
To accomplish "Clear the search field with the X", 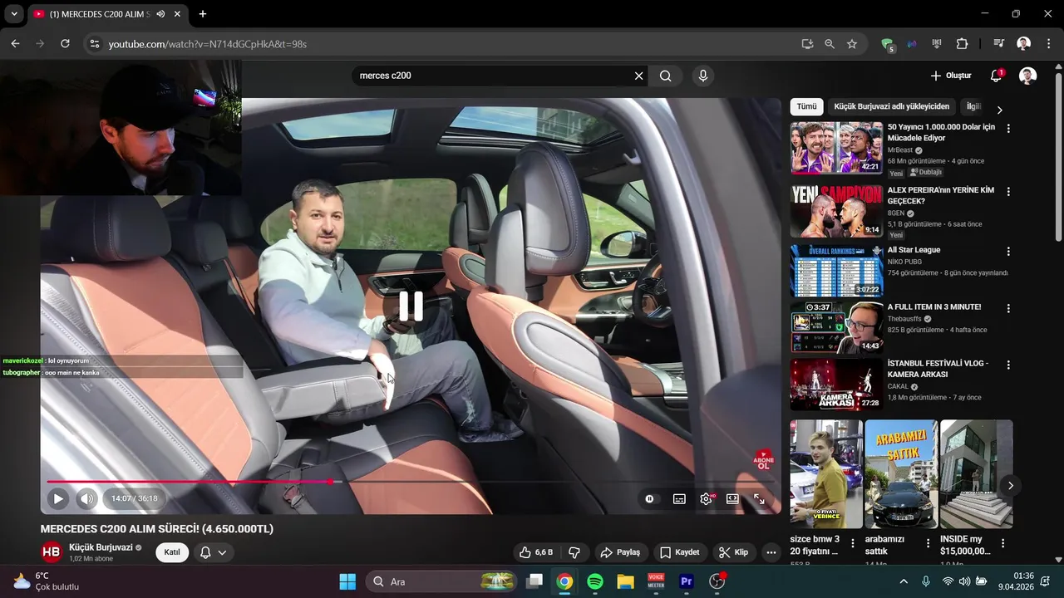I will pos(638,76).
